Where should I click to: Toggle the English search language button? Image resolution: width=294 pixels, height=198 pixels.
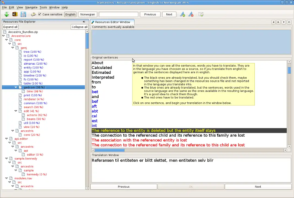pos(70,14)
